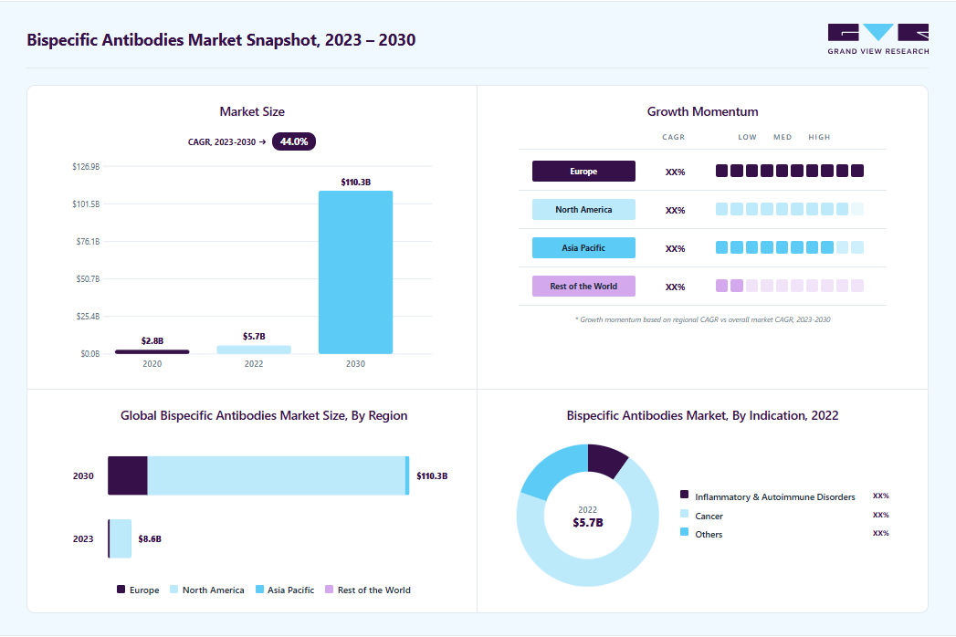Click the Asia Pacific legend swatch
The height and width of the screenshot is (637, 956).
[x=259, y=590]
